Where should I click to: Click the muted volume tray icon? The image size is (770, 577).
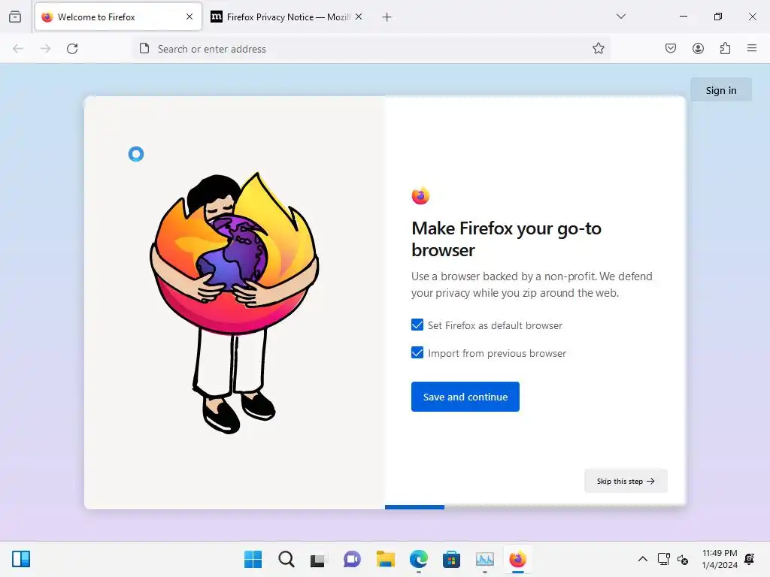pyautogui.click(x=683, y=559)
